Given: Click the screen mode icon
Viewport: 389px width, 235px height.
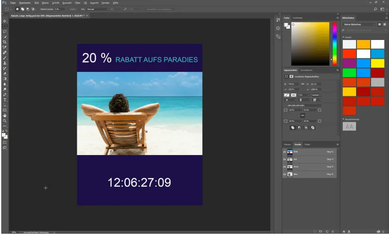Looking at the screenshot, I should (x=4, y=148).
